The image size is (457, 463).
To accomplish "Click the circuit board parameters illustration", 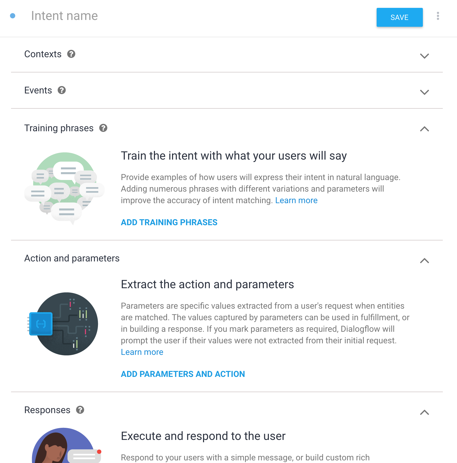I will point(64,324).
